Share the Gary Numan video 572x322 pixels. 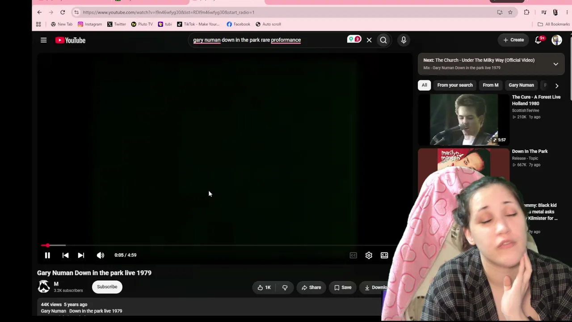(311, 288)
